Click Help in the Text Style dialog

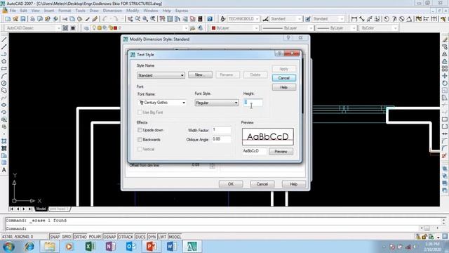pyautogui.click(x=283, y=87)
